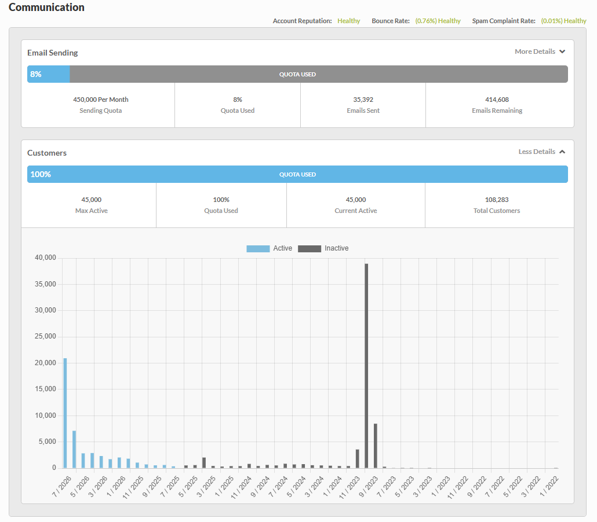The width and height of the screenshot is (597, 522).
Task: Click the '8%' Quota Used value under Email Sending
Action: (238, 100)
